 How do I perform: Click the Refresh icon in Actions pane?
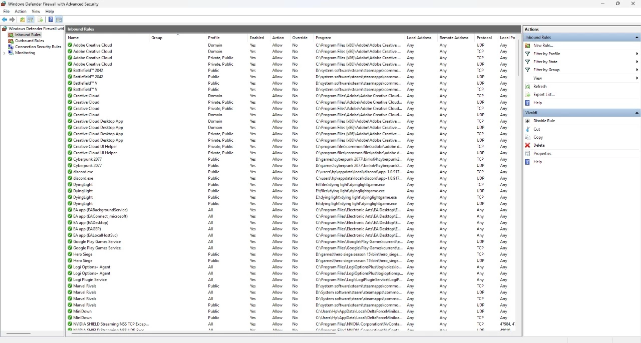[527, 87]
